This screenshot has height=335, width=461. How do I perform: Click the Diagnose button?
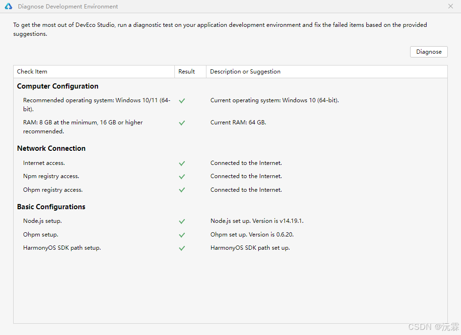428,52
